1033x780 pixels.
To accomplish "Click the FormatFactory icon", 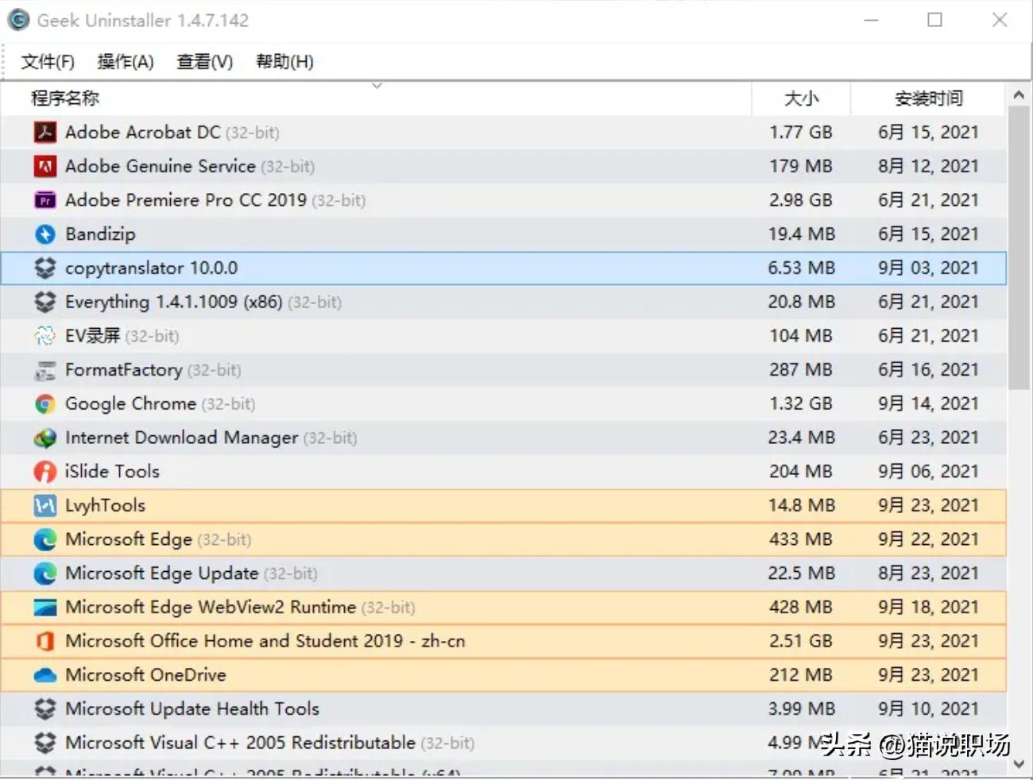I will [x=45, y=369].
